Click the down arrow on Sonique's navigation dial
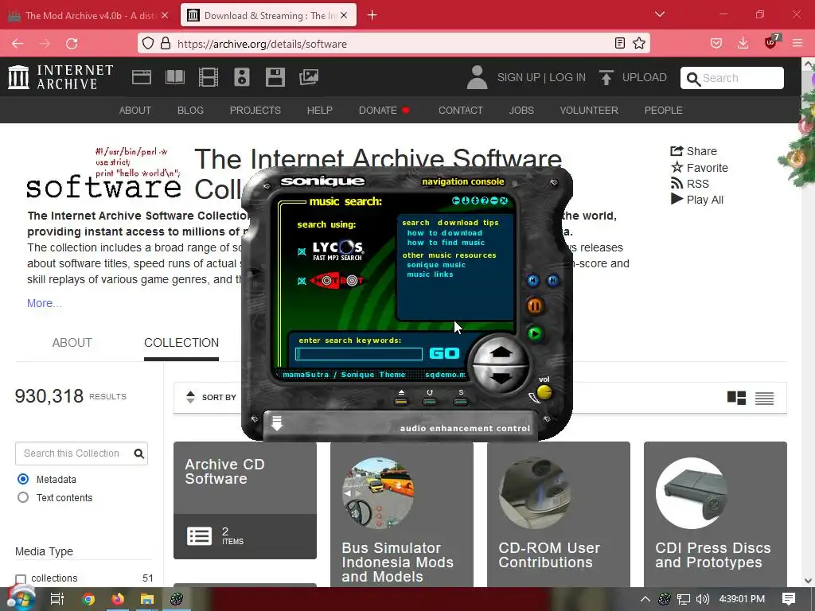This screenshot has width=815, height=611. (501, 377)
